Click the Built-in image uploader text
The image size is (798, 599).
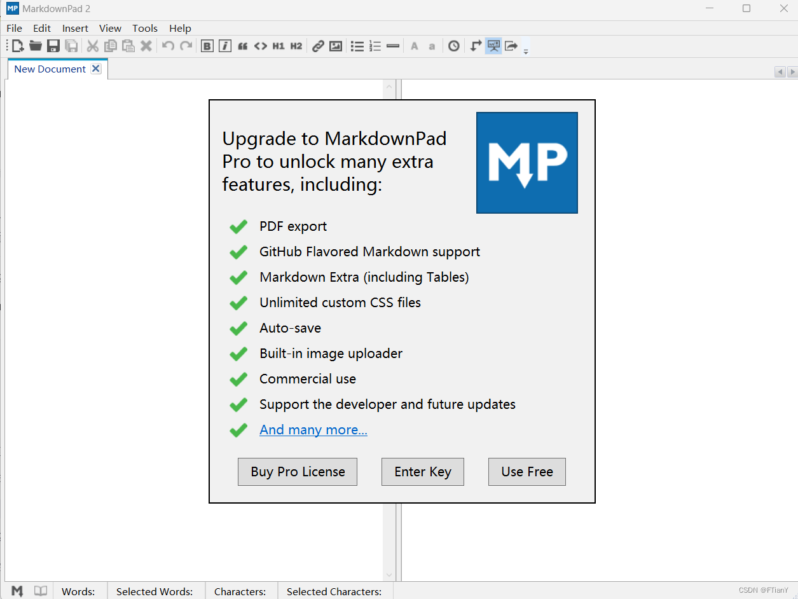point(331,354)
